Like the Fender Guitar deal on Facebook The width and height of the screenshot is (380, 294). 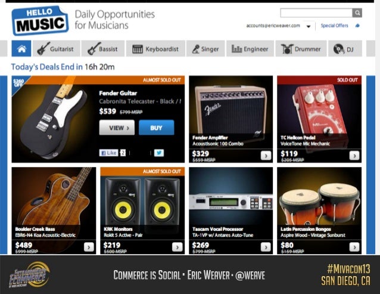coord(108,153)
